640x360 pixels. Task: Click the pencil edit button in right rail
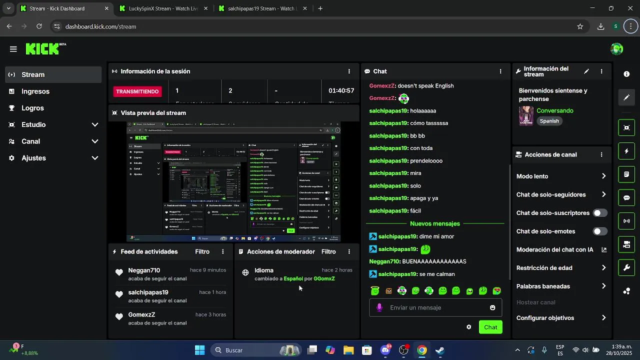tap(626, 97)
